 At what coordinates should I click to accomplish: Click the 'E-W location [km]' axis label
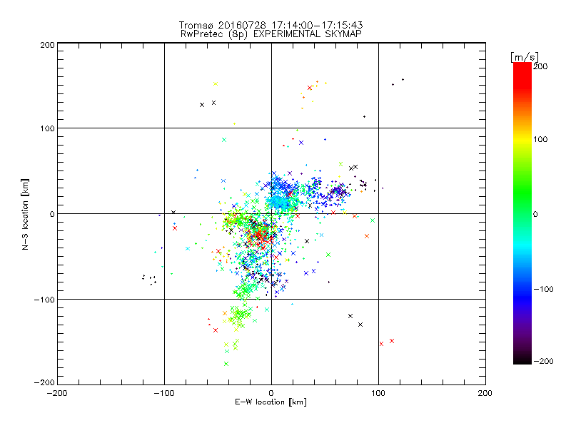tap(271, 402)
